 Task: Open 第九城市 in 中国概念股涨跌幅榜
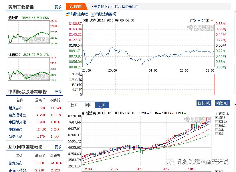point(15,108)
